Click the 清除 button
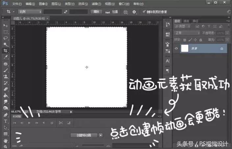Screen dimensions: 232x149 point(96,12)
